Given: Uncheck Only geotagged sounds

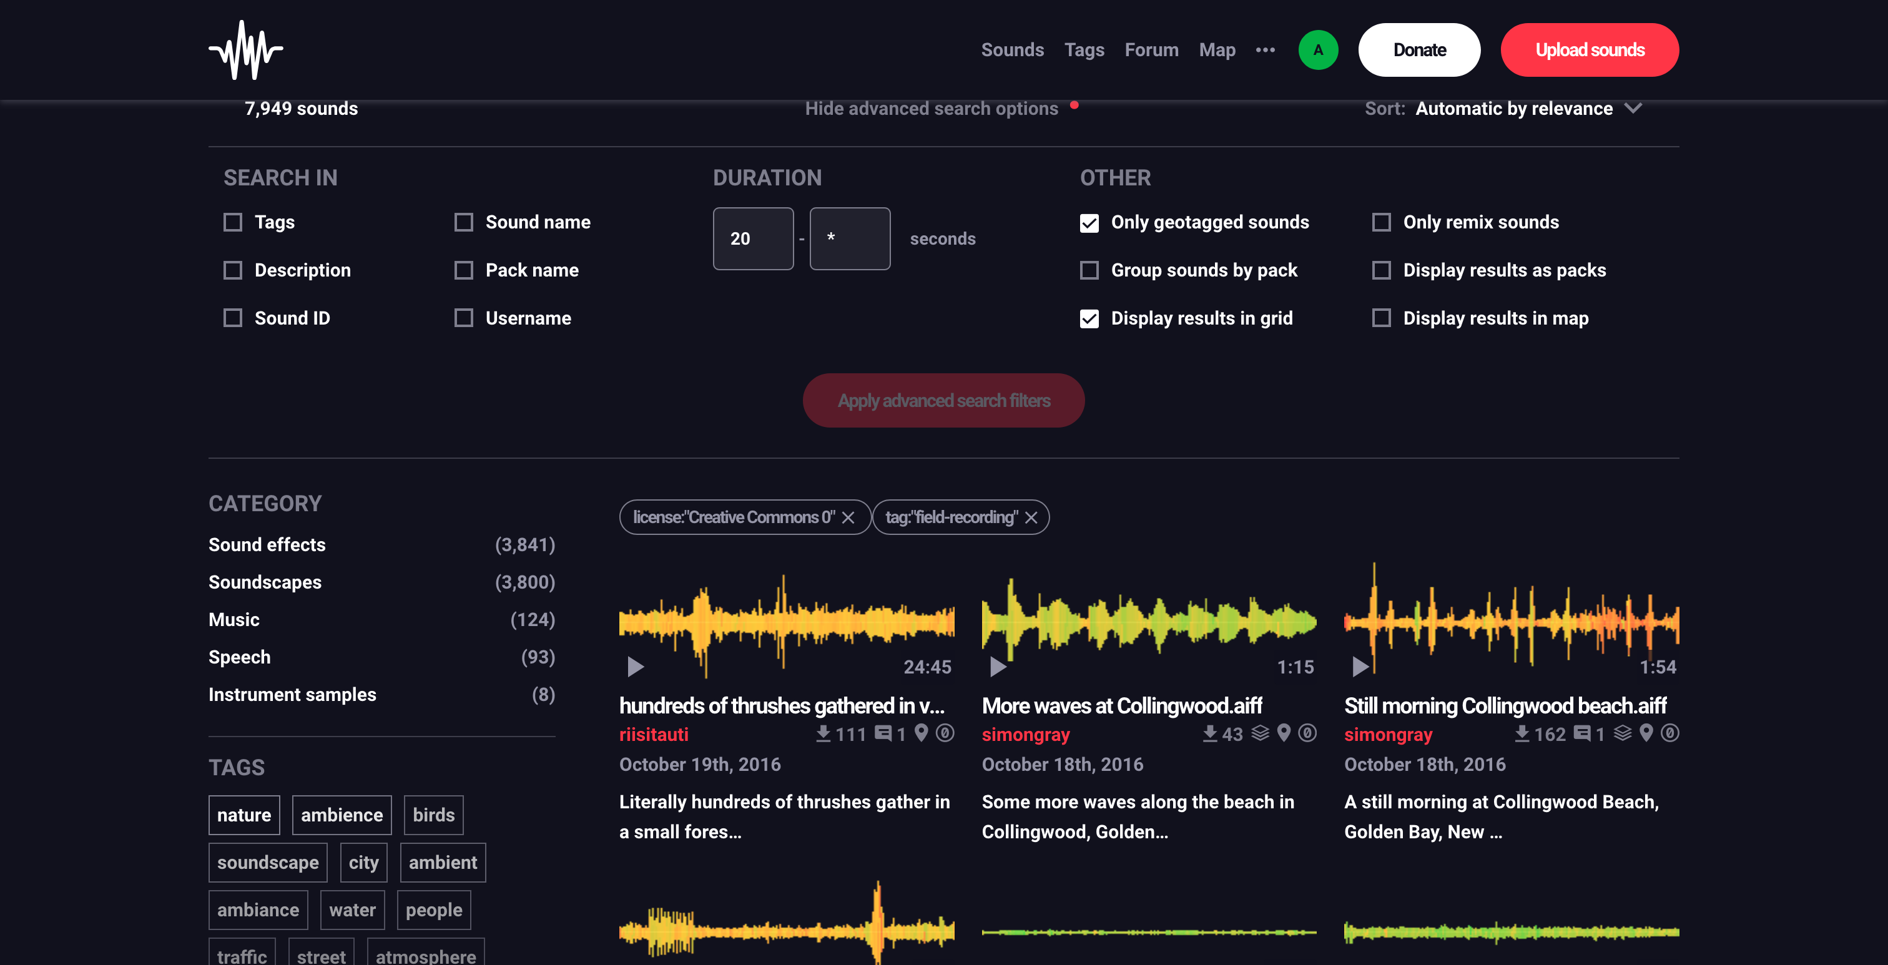Looking at the screenshot, I should 1089,223.
